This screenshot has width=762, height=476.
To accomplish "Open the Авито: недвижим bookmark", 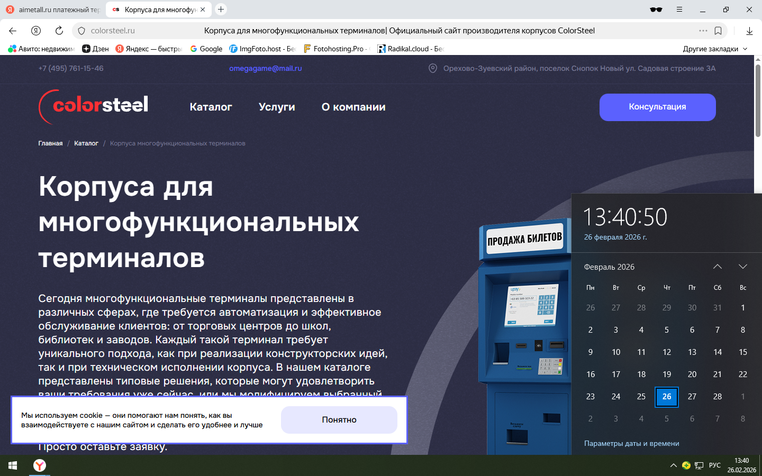I will [x=41, y=49].
